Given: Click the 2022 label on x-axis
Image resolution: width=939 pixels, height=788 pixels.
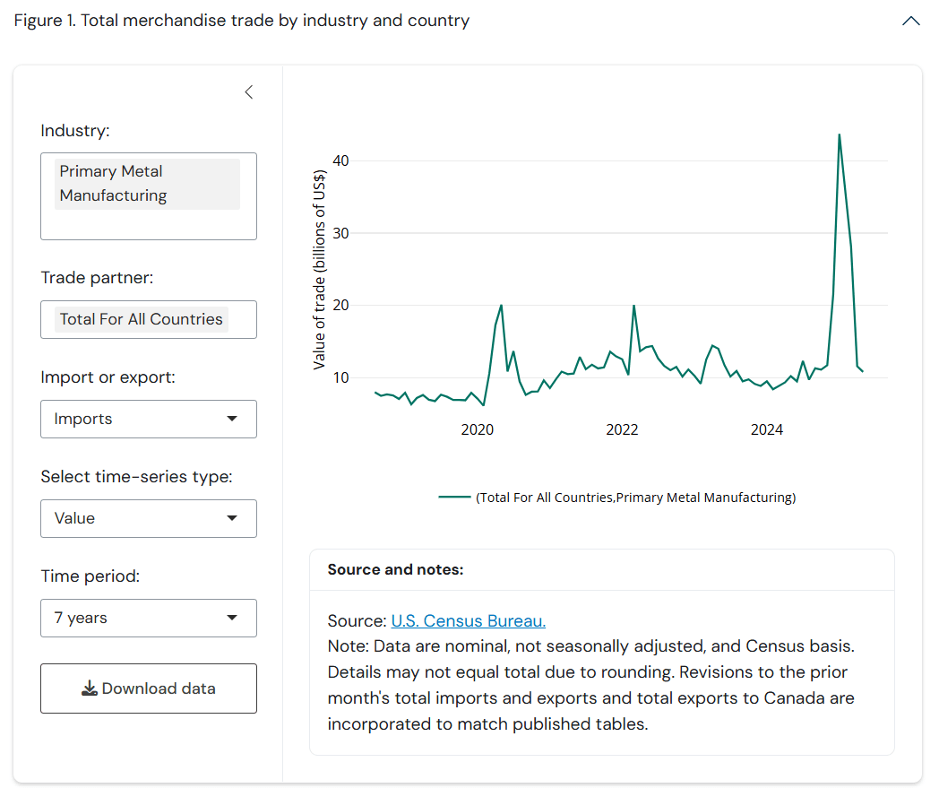Looking at the screenshot, I should 622,430.
